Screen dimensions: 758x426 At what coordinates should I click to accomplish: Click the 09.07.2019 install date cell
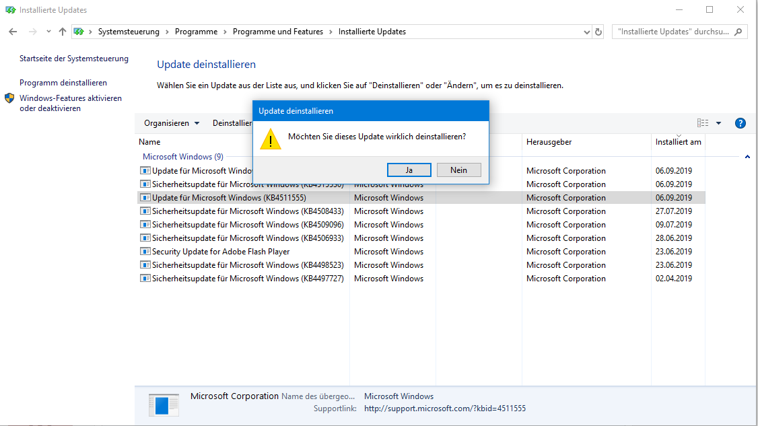pos(674,225)
